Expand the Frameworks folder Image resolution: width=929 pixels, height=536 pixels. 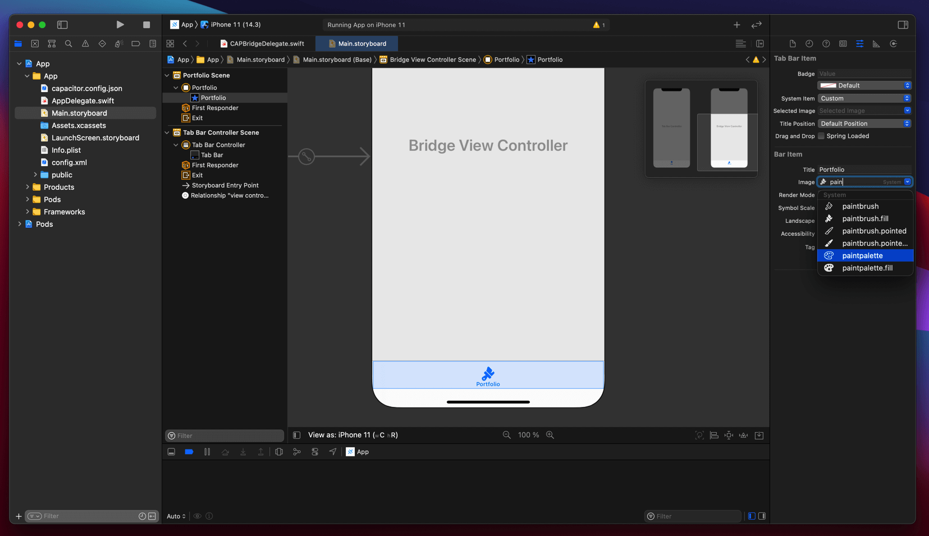point(27,212)
